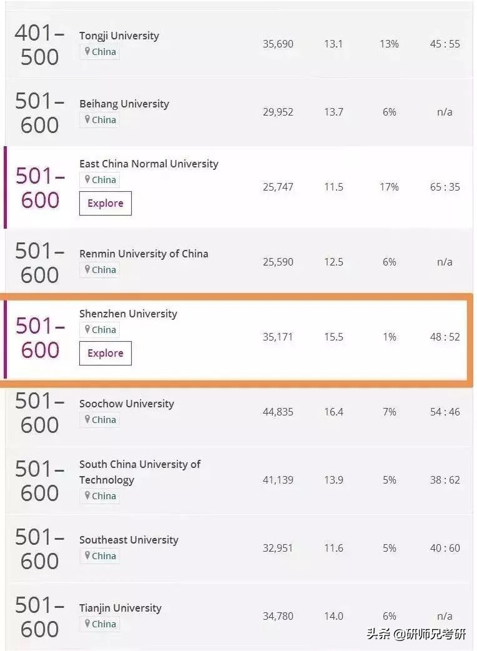Click the China location pin for Southeast University
Screen dimensions: 477x651
pos(99,555)
